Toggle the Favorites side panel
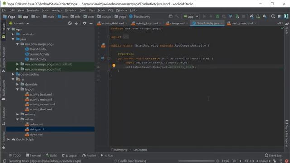 (x=4, y=140)
